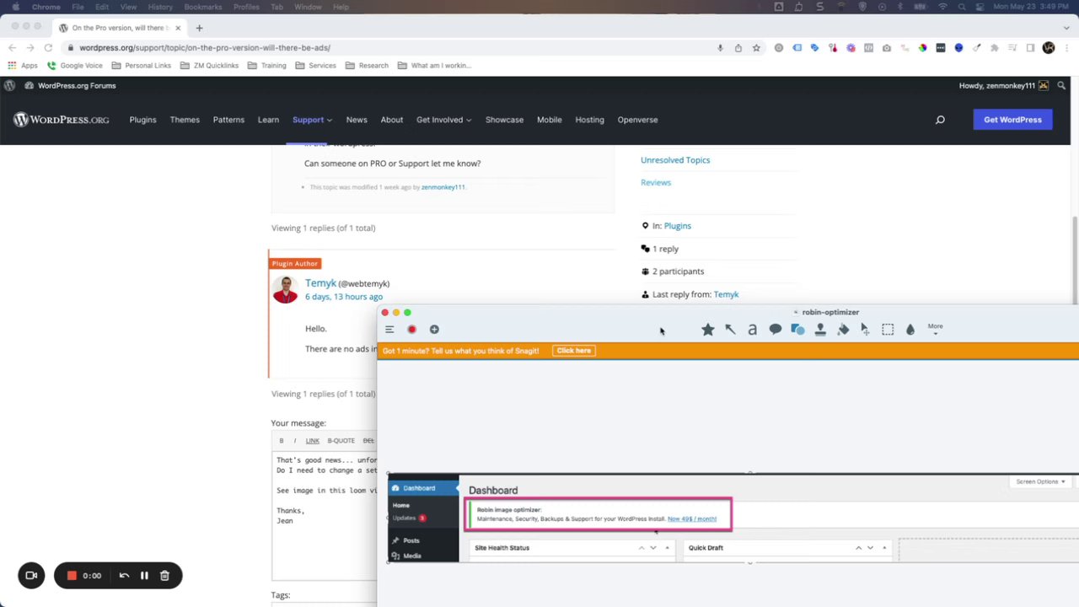
Task: Reload the page in Chrome
Action: pyautogui.click(x=48, y=48)
